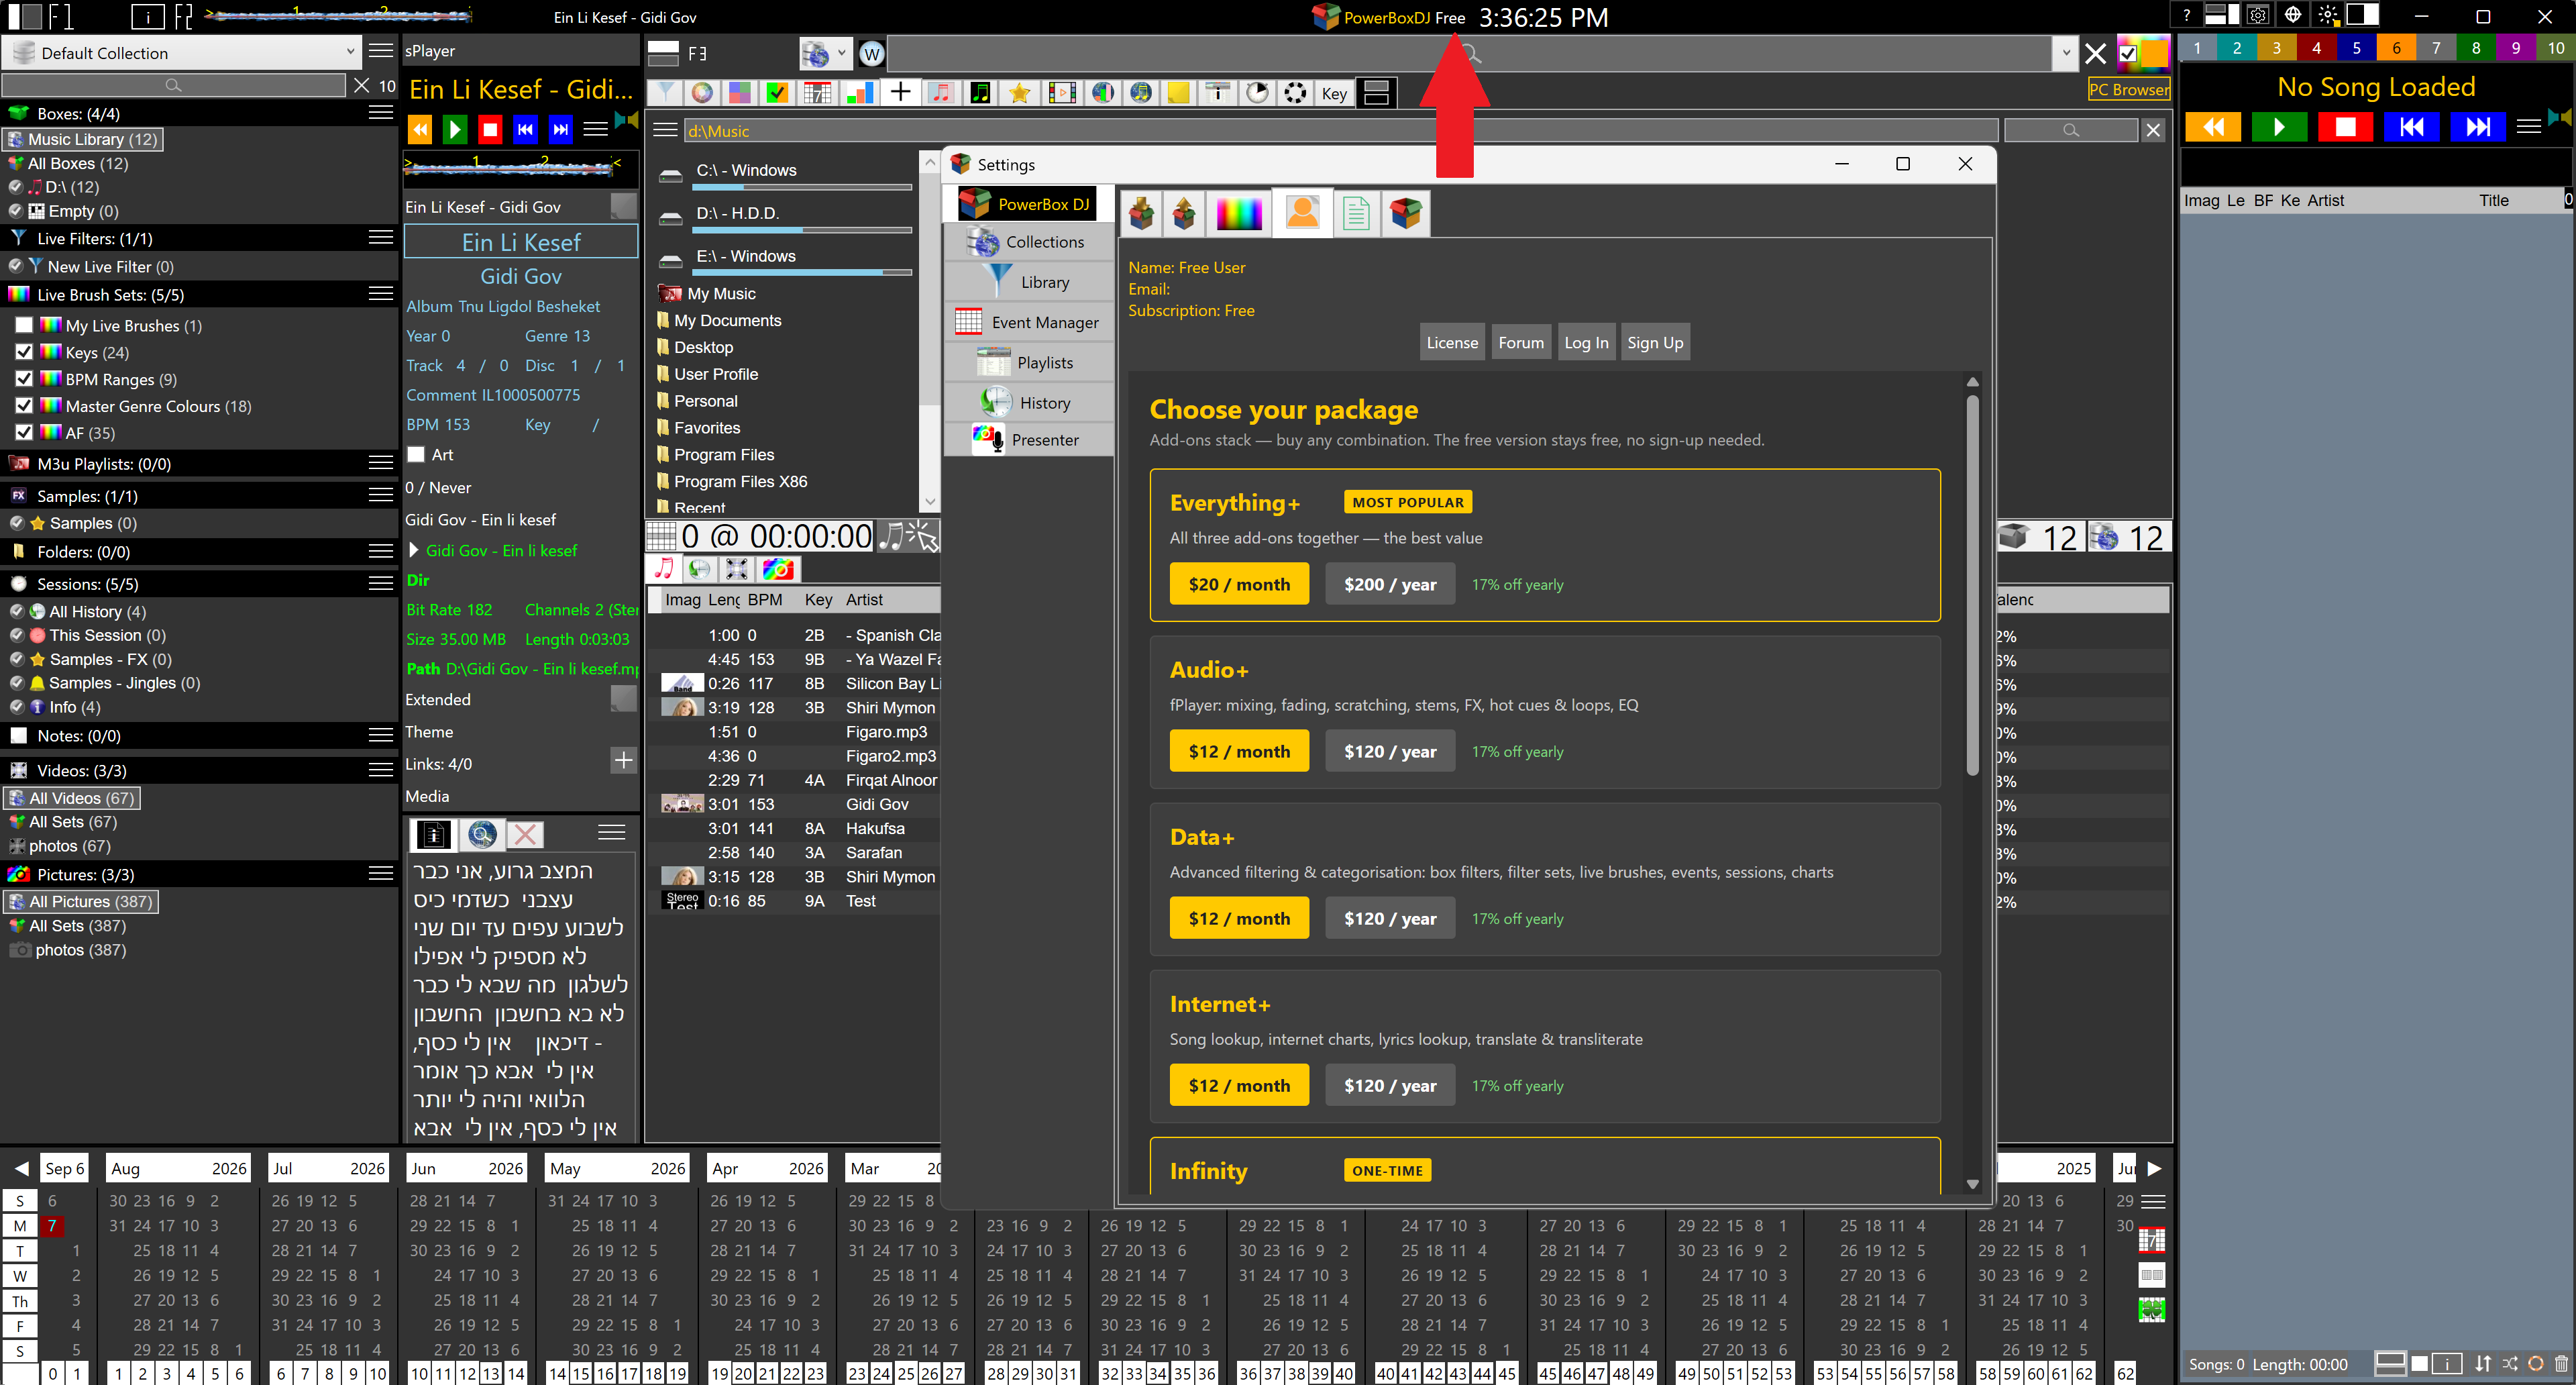Open the menu beside d:\Music path

664,130
